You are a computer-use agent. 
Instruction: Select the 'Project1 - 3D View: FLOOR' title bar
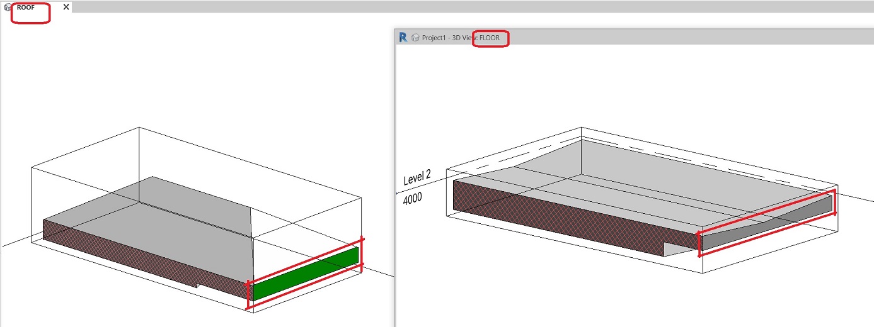click(634, 37)
